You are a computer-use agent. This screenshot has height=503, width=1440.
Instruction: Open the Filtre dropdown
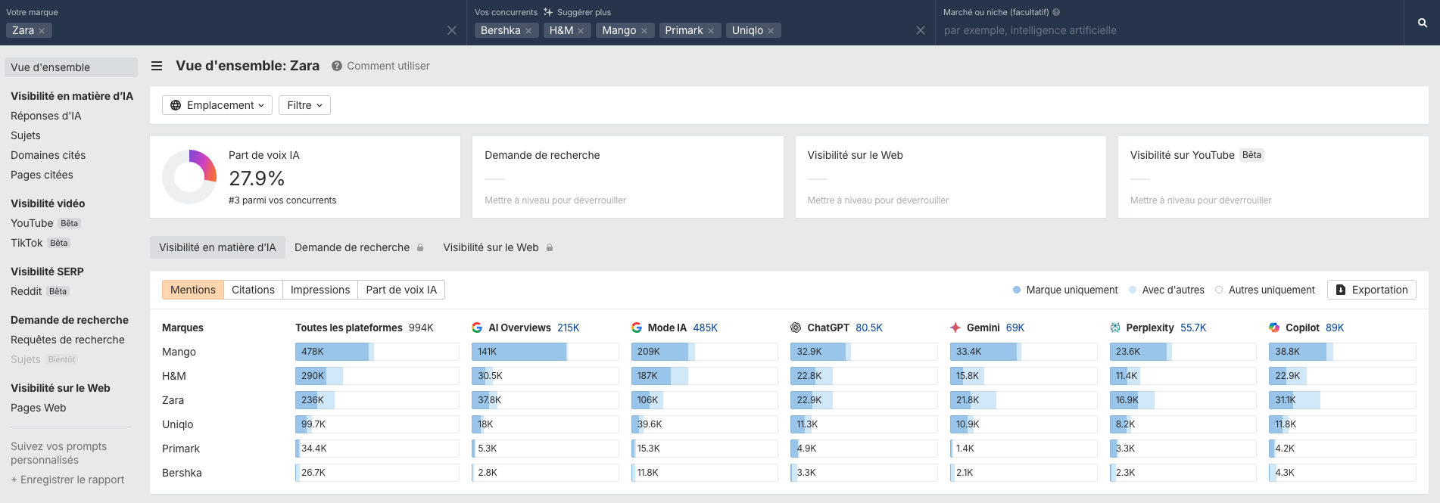point(304,105)
